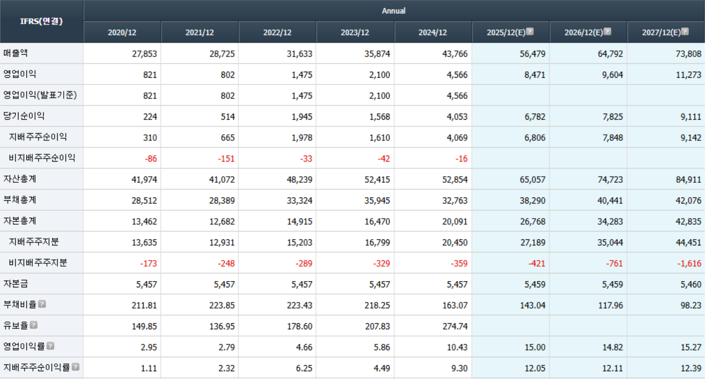Click help icon next to 2026/12(E)
Viewport: 705px width, 379px height.
pyautogui.click(x=607, y=32)
